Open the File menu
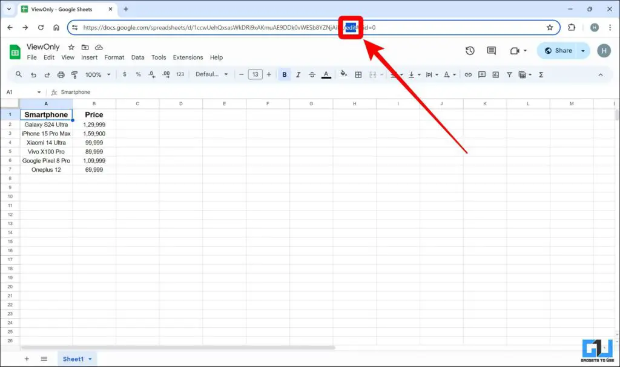 click(31, 57)
